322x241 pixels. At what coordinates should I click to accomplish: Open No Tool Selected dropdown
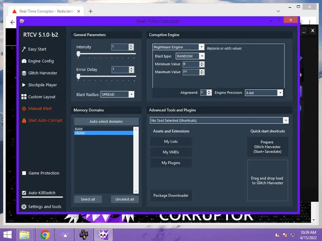point(286,120)
